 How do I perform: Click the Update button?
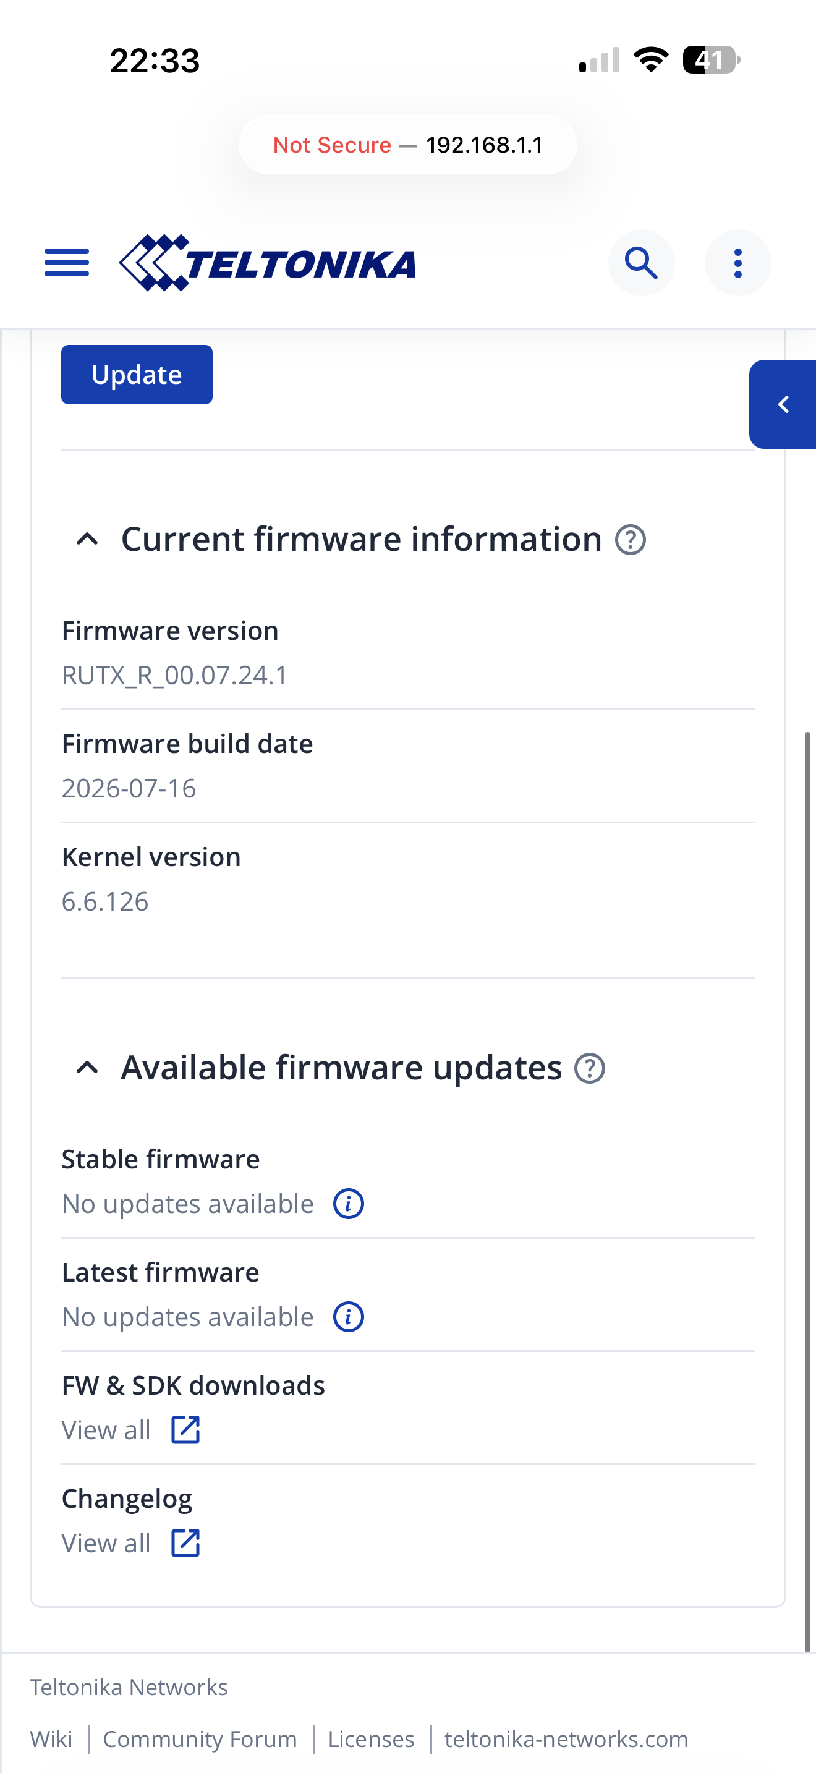137,375
